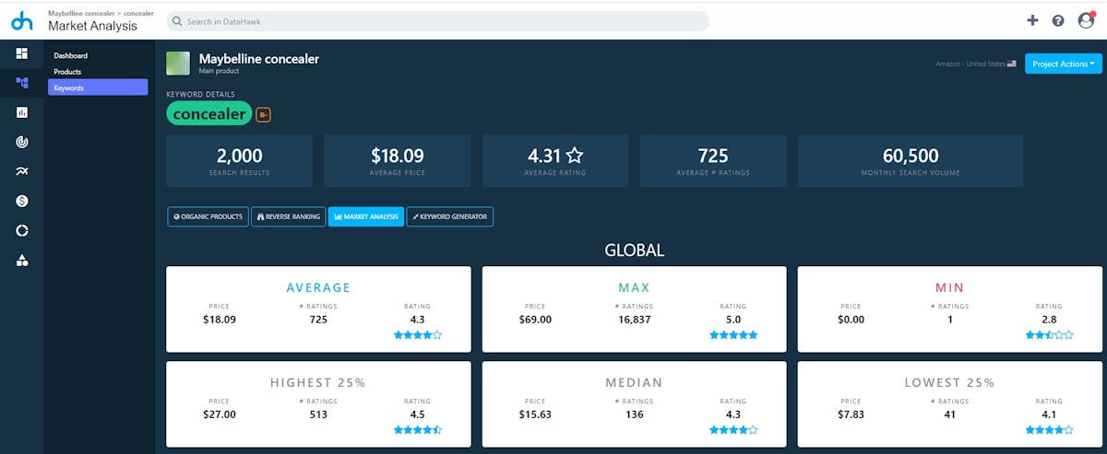
Task: Click the DataHawk logo
Action: click(x=22, y=20)
